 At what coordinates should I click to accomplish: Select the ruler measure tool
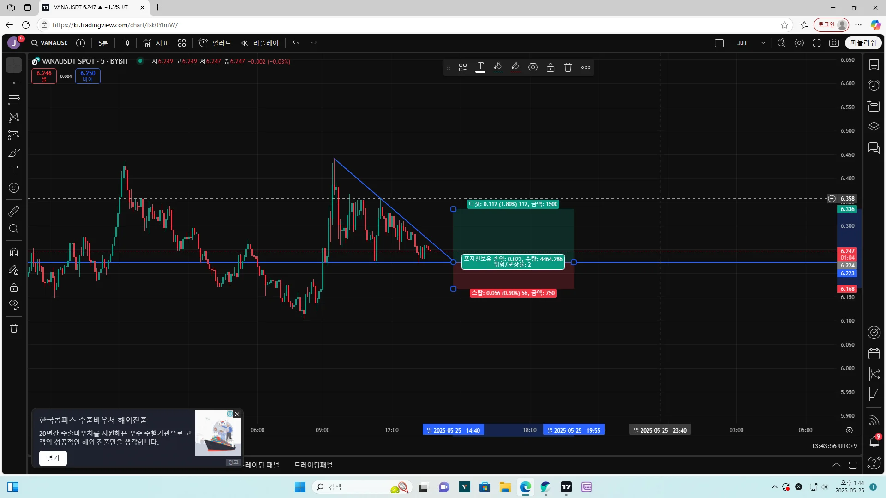coord(14,211)
